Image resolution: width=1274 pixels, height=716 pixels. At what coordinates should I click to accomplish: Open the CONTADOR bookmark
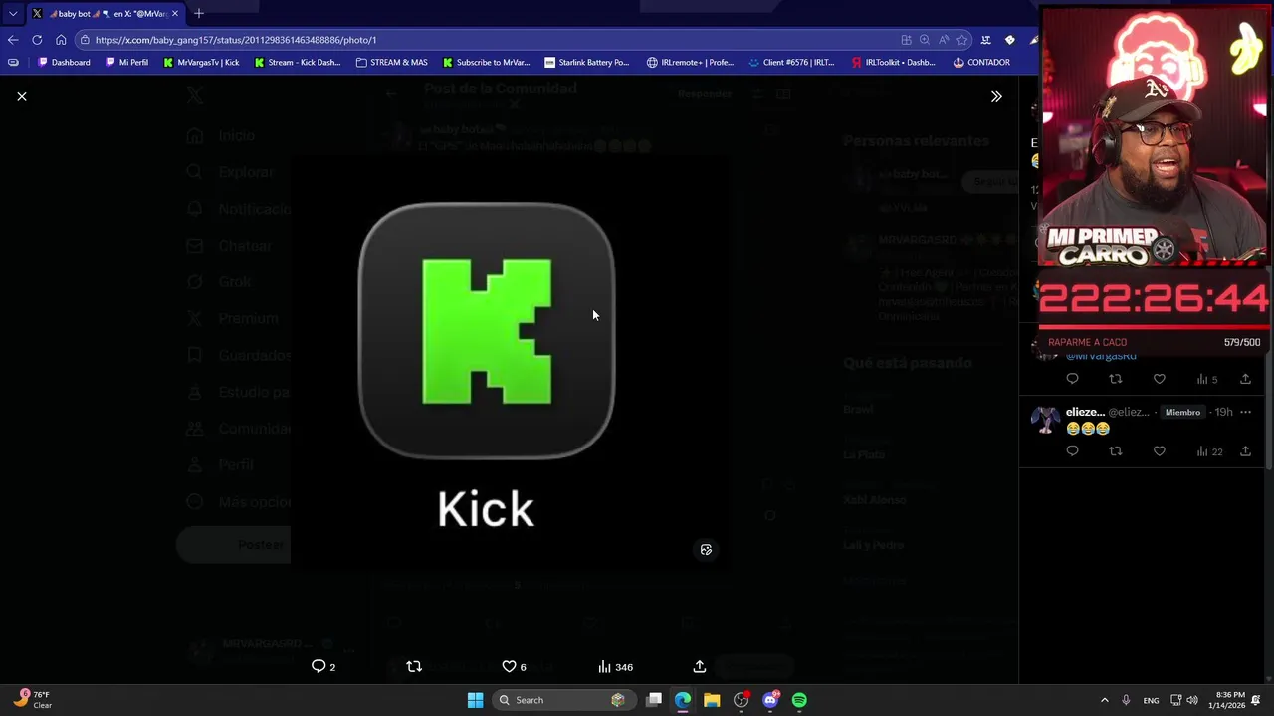click(x=981, y=62)
